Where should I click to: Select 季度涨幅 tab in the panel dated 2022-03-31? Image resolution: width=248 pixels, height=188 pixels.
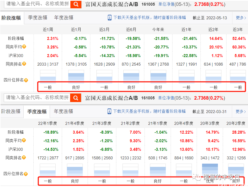coord(37,112)
